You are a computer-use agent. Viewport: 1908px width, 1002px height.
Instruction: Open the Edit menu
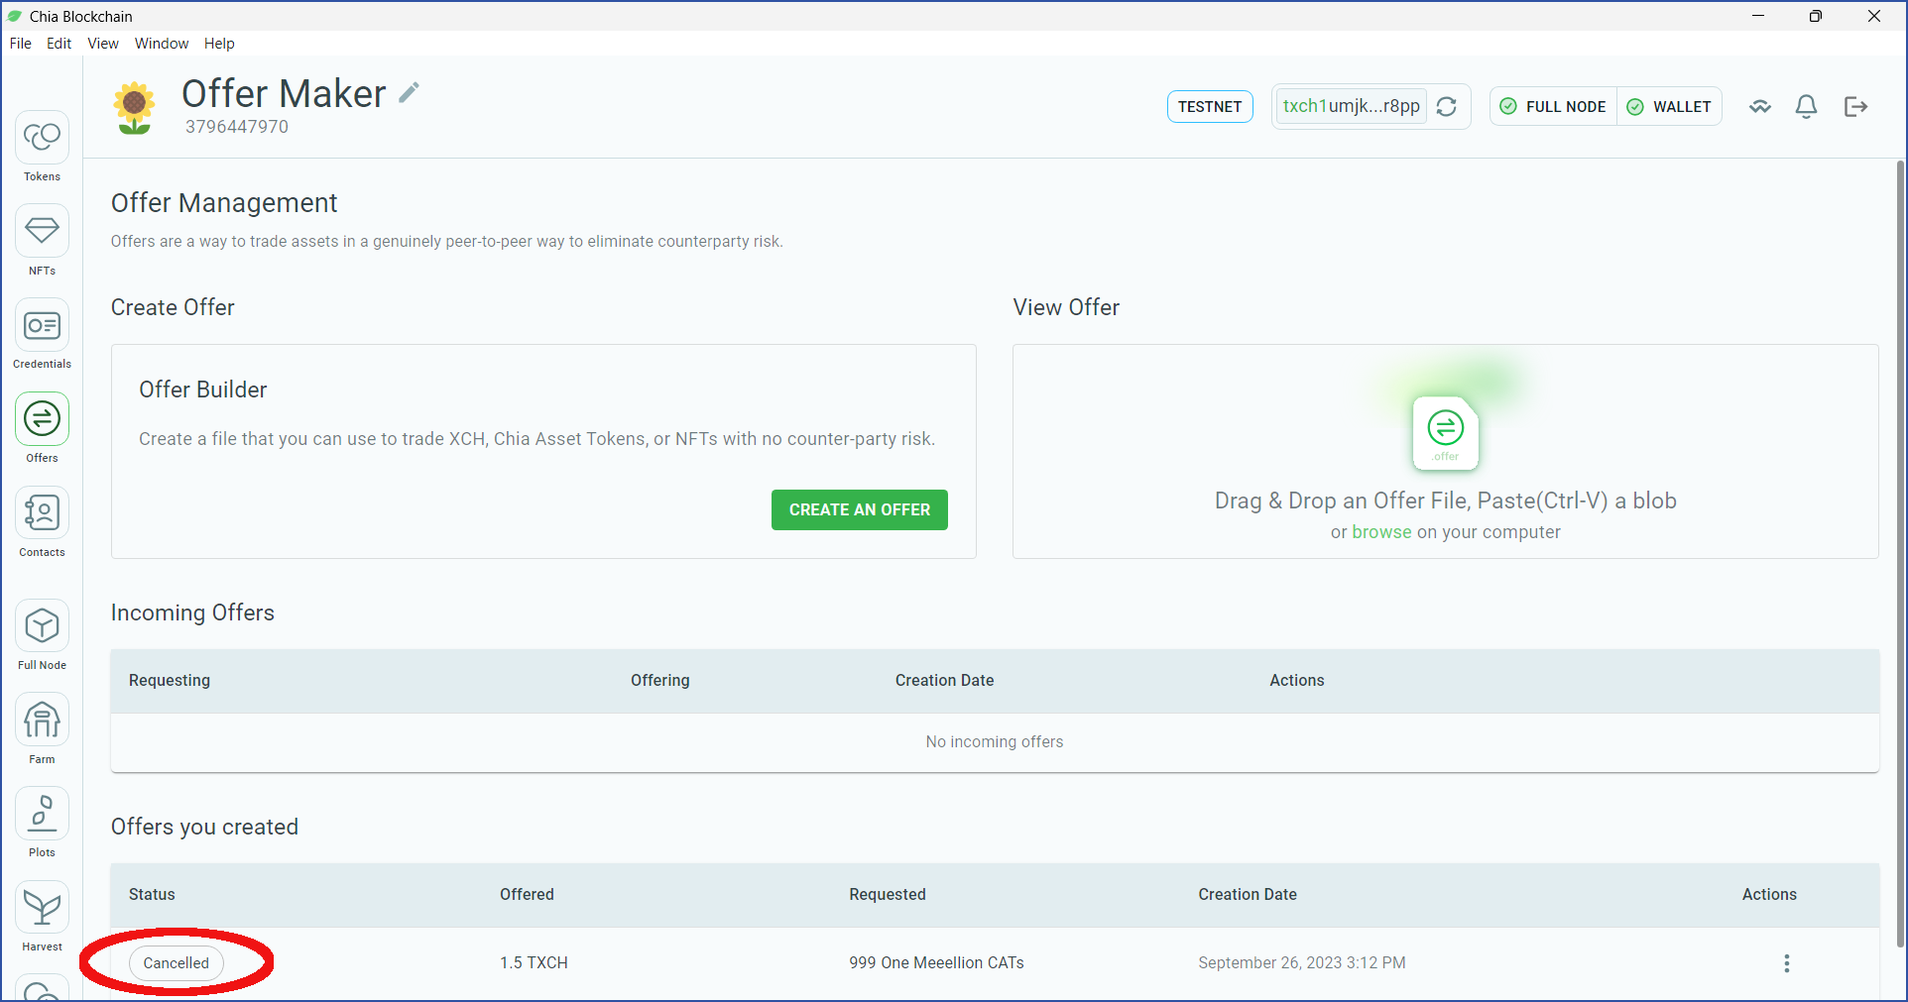[60, 44]
